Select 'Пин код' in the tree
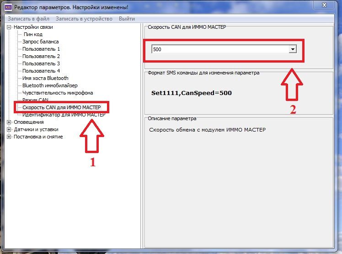The width and height of the screenshot is (342, 254). click(x=33, y=34)
